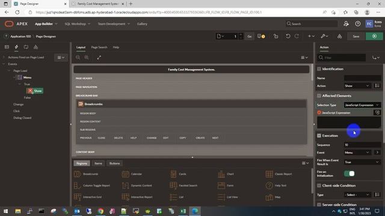Toggle Fire on Initialization switch
This screenshot has height=216, width=385.
pyautogui.click(x=349, y=173)
